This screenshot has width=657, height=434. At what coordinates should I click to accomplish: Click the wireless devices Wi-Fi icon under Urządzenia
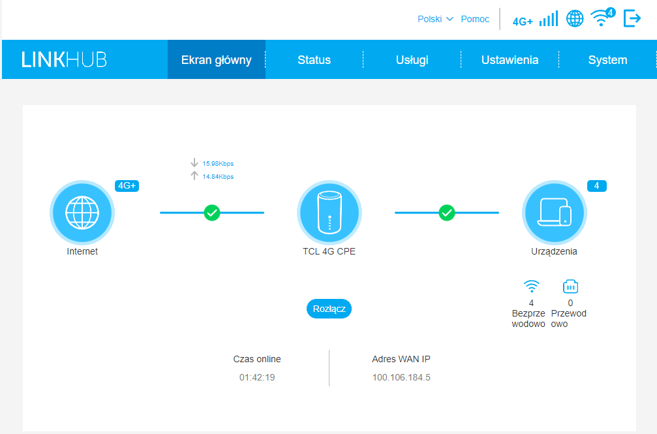531,287
